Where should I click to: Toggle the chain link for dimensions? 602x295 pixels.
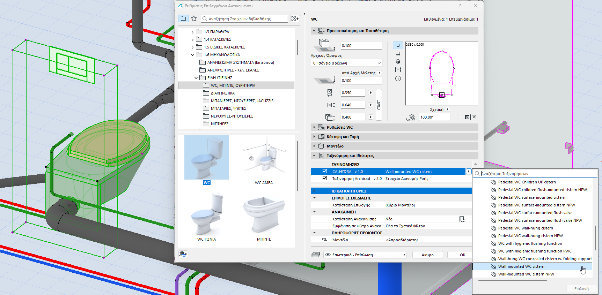tap(379, 104)
